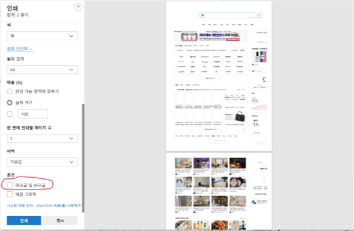Open the system dialog print link
This screenshot has width=354, height=231.
[x=44, y=206]
